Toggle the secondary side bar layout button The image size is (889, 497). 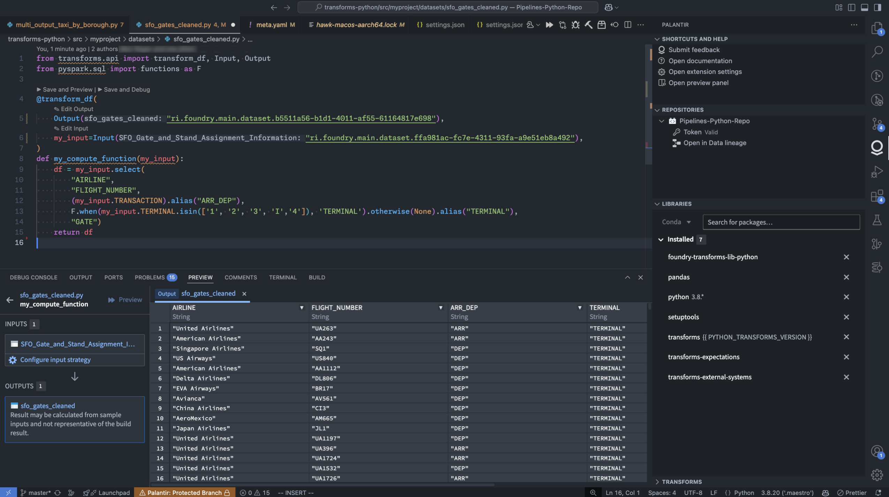pyautogui.click(x=877, y=7)
